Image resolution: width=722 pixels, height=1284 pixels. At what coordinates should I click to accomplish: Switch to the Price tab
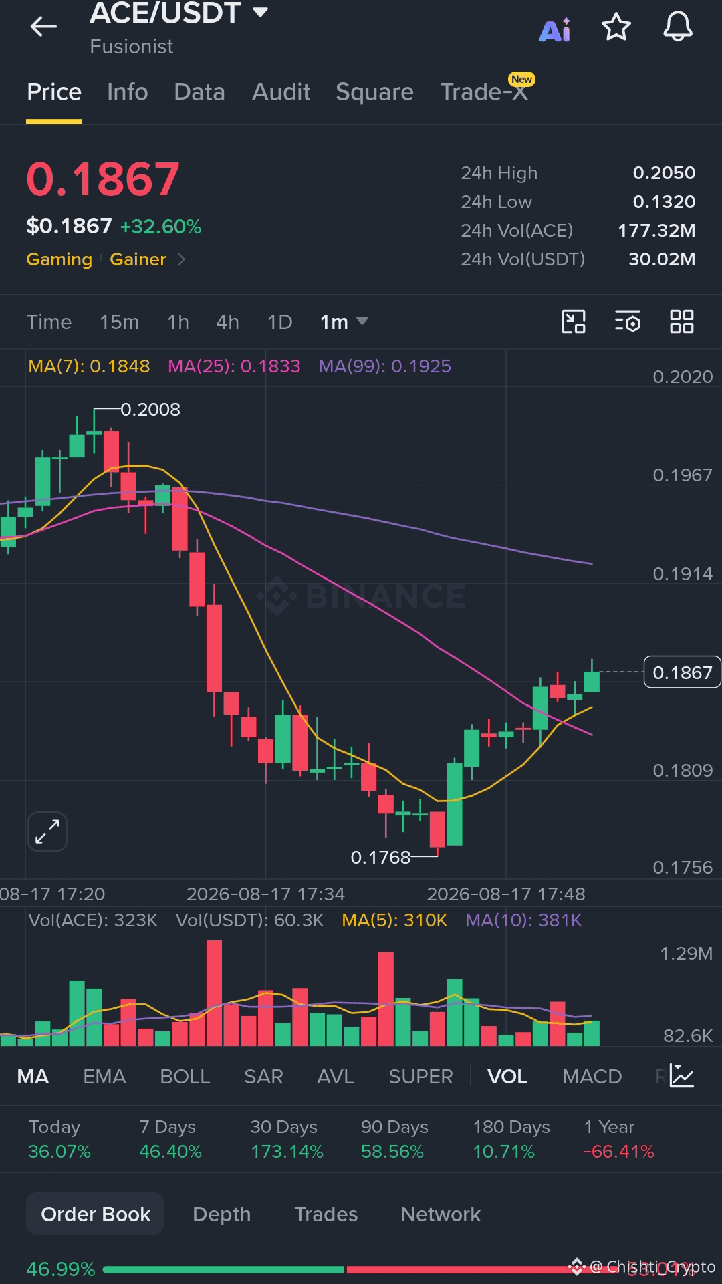point(54,92)
